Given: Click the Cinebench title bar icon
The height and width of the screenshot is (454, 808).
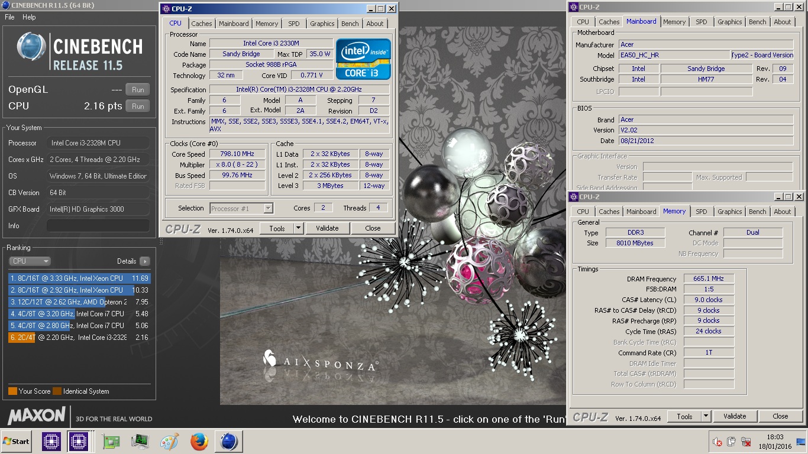Looking at the screenshot, I should click(x=5, y=5).
